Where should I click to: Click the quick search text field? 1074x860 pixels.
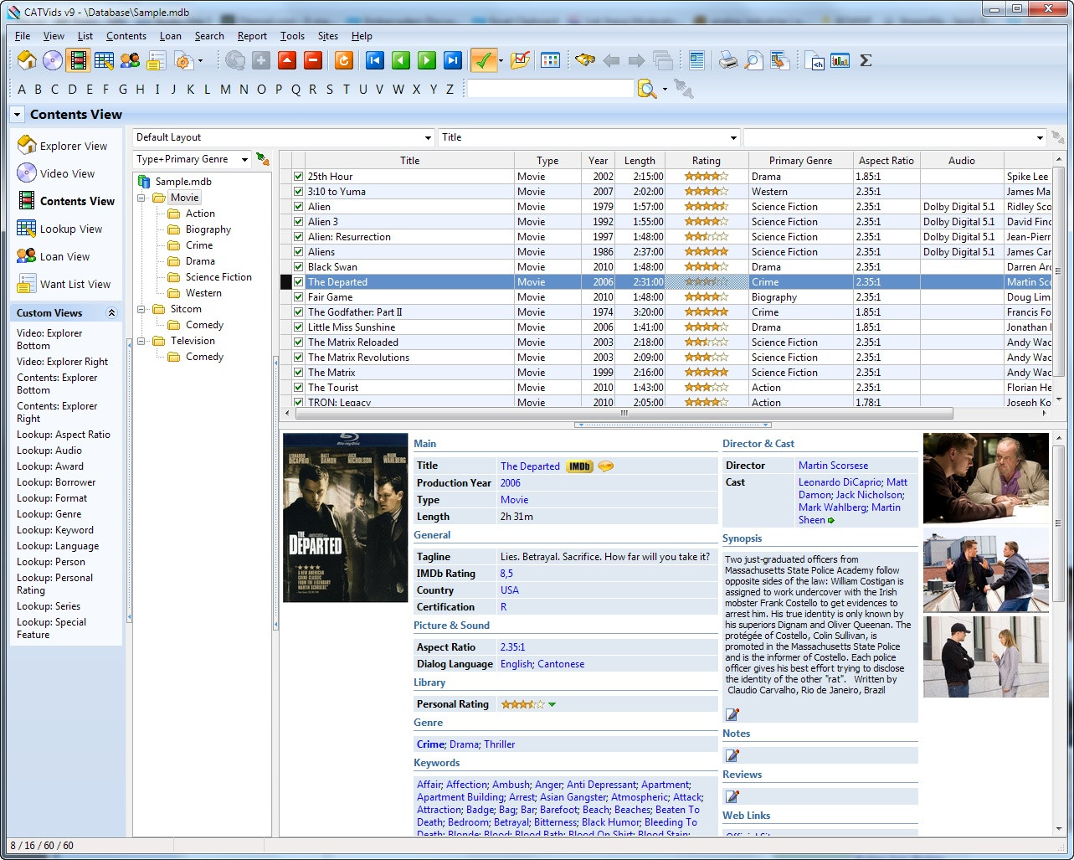click(550, 89)
